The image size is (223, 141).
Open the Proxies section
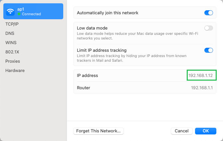point(13,61)
